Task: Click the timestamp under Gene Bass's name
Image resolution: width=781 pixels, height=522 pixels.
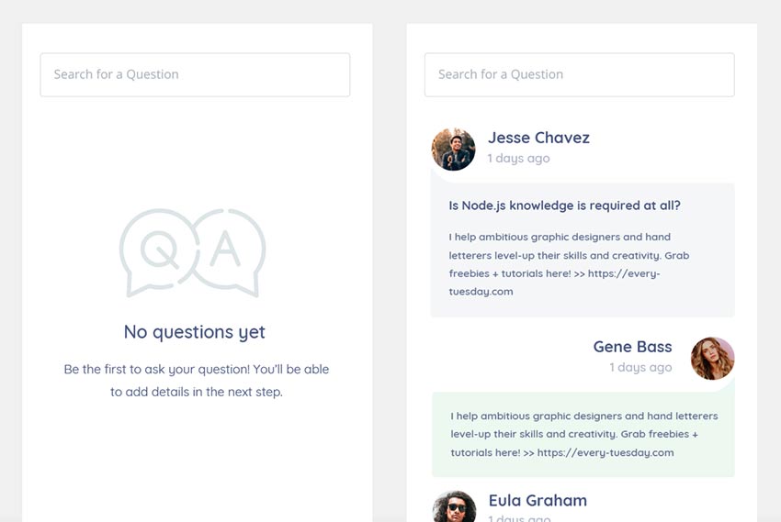Action: click(640, 367)
